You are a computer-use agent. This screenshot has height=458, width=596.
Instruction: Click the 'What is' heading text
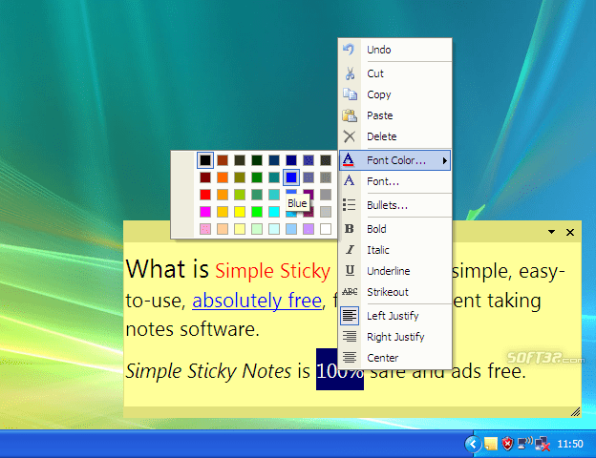[x=167, y=269]
